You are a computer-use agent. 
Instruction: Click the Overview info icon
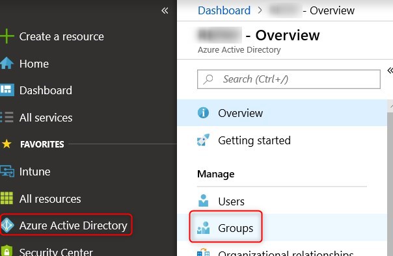(x=203, y=113)
